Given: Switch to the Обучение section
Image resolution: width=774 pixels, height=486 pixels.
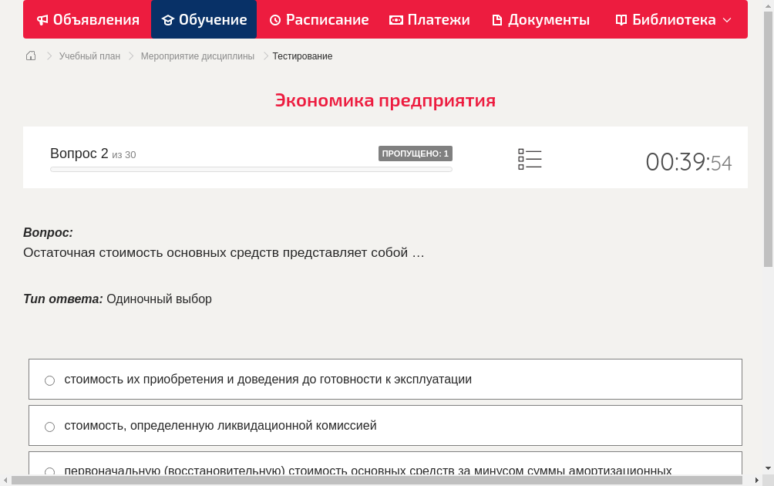Looking at the screenshot, I should tap(204, 19).
